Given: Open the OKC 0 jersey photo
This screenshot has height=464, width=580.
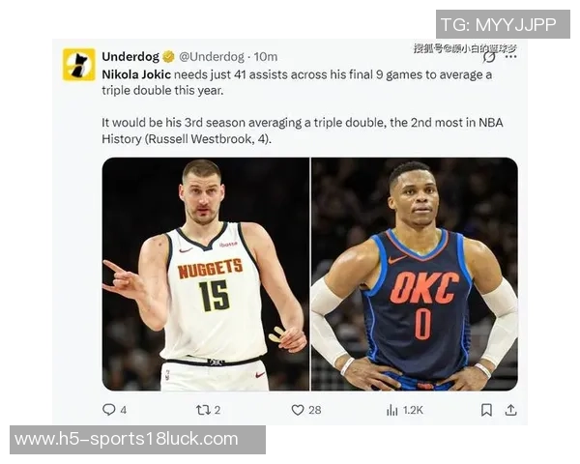Looking at the screenshot, I should tap(415, 274).
